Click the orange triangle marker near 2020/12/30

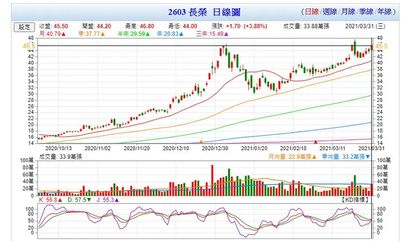tap(201, 142)
